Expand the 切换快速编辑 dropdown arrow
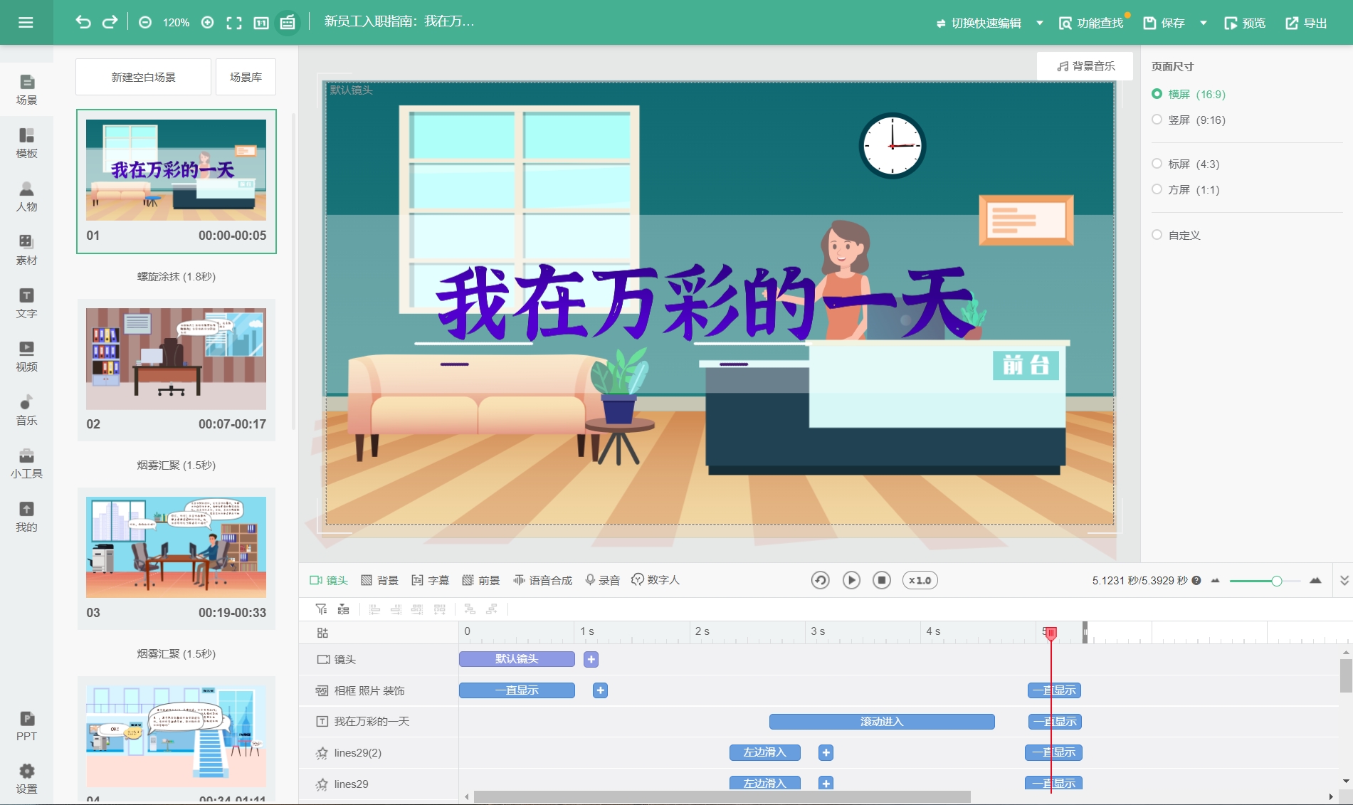The image size is (1353, 805). click(x=1040, y=23)
